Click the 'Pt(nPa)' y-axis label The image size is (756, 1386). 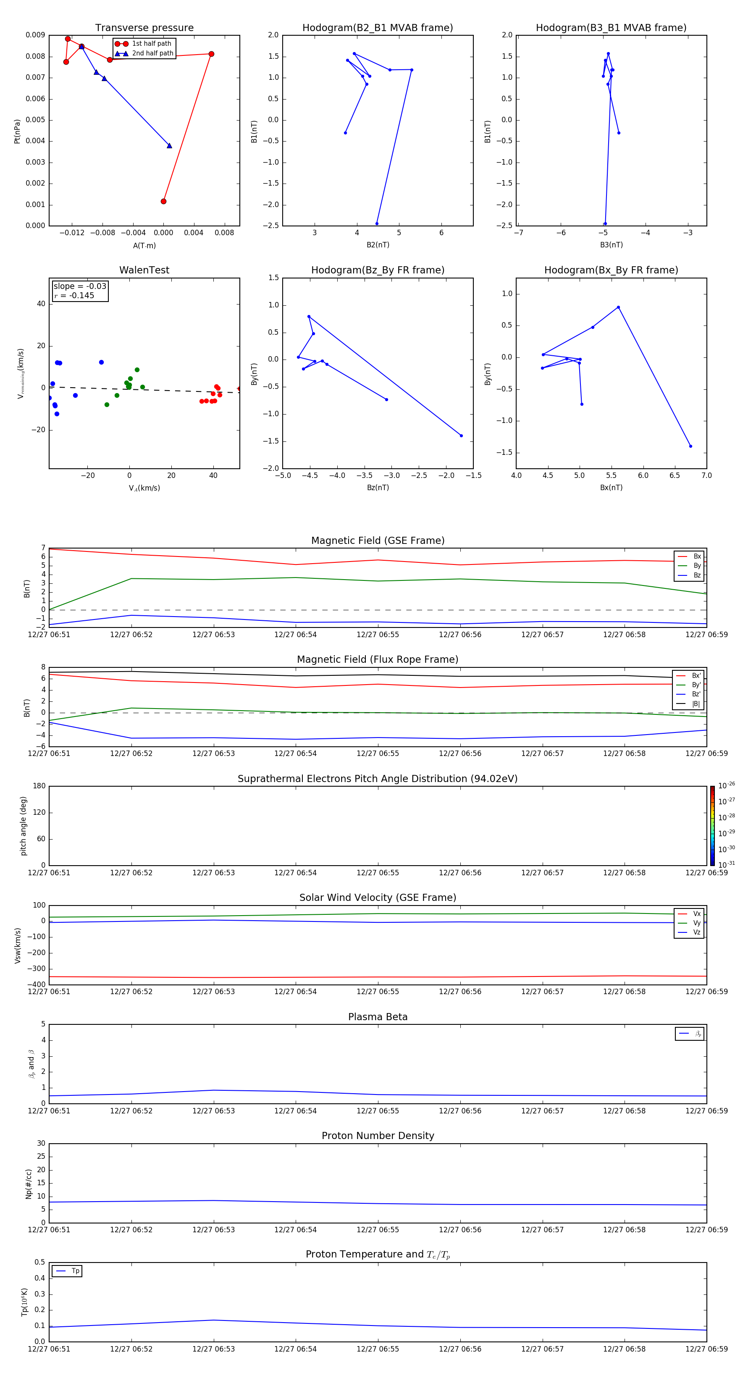[17, 131]
